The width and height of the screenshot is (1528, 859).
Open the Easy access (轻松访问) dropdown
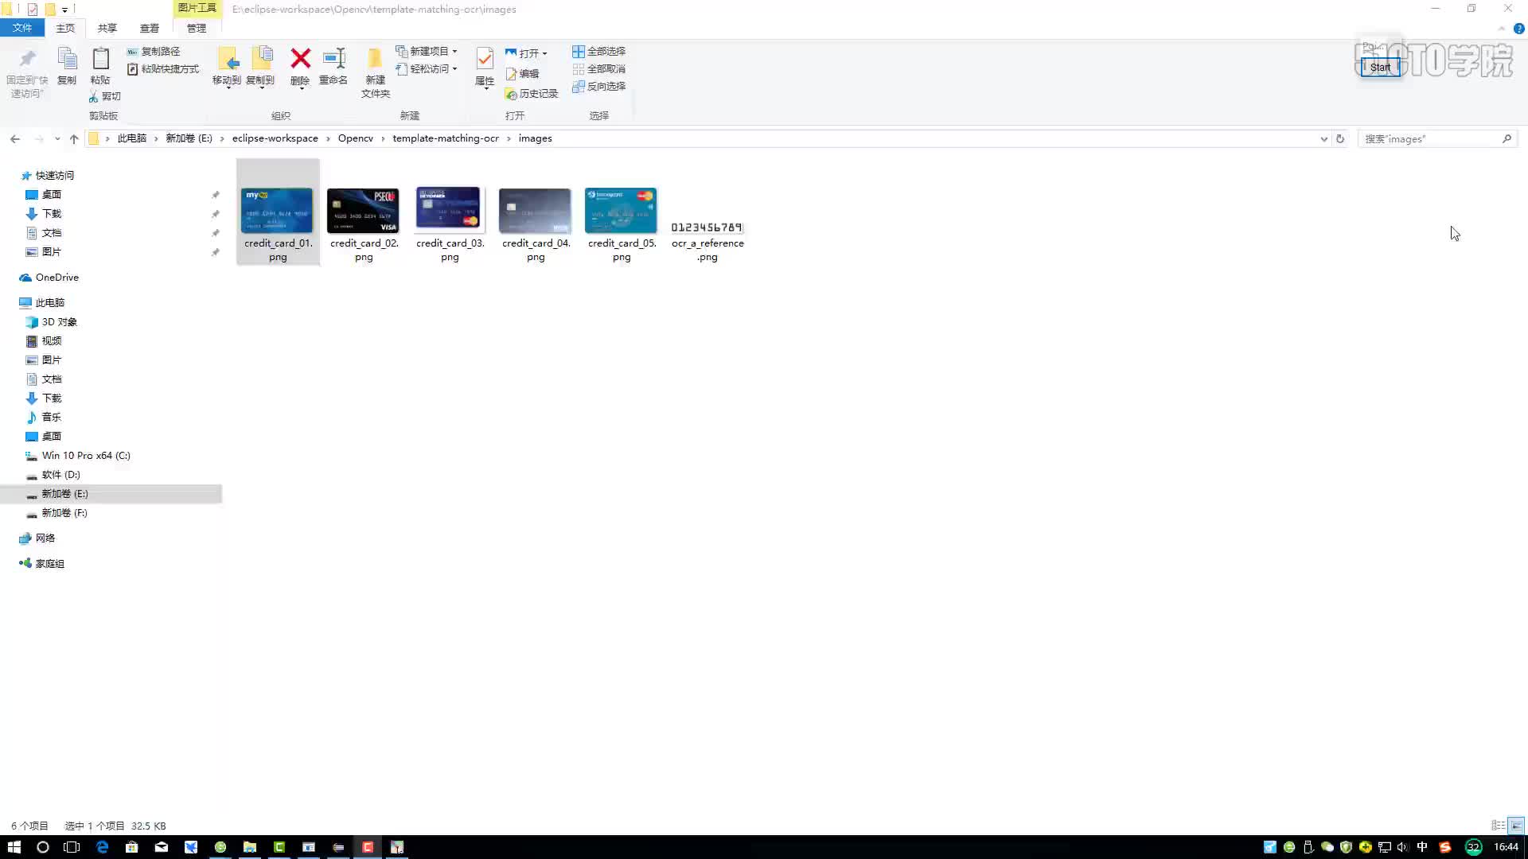[427, 69]
